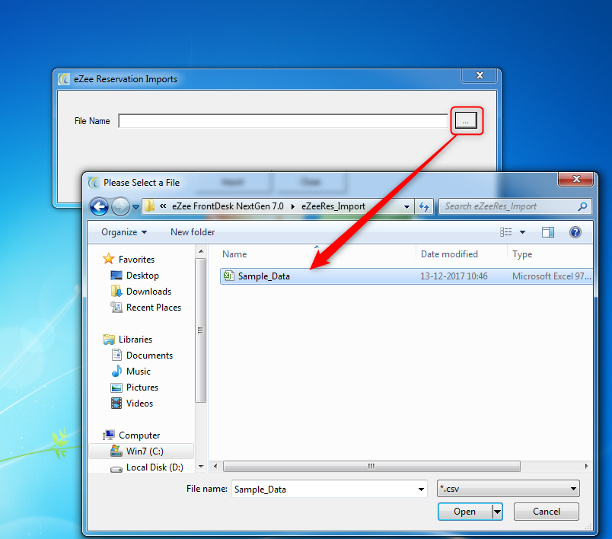Open Win7 (C:) drive

pos(145,451)
